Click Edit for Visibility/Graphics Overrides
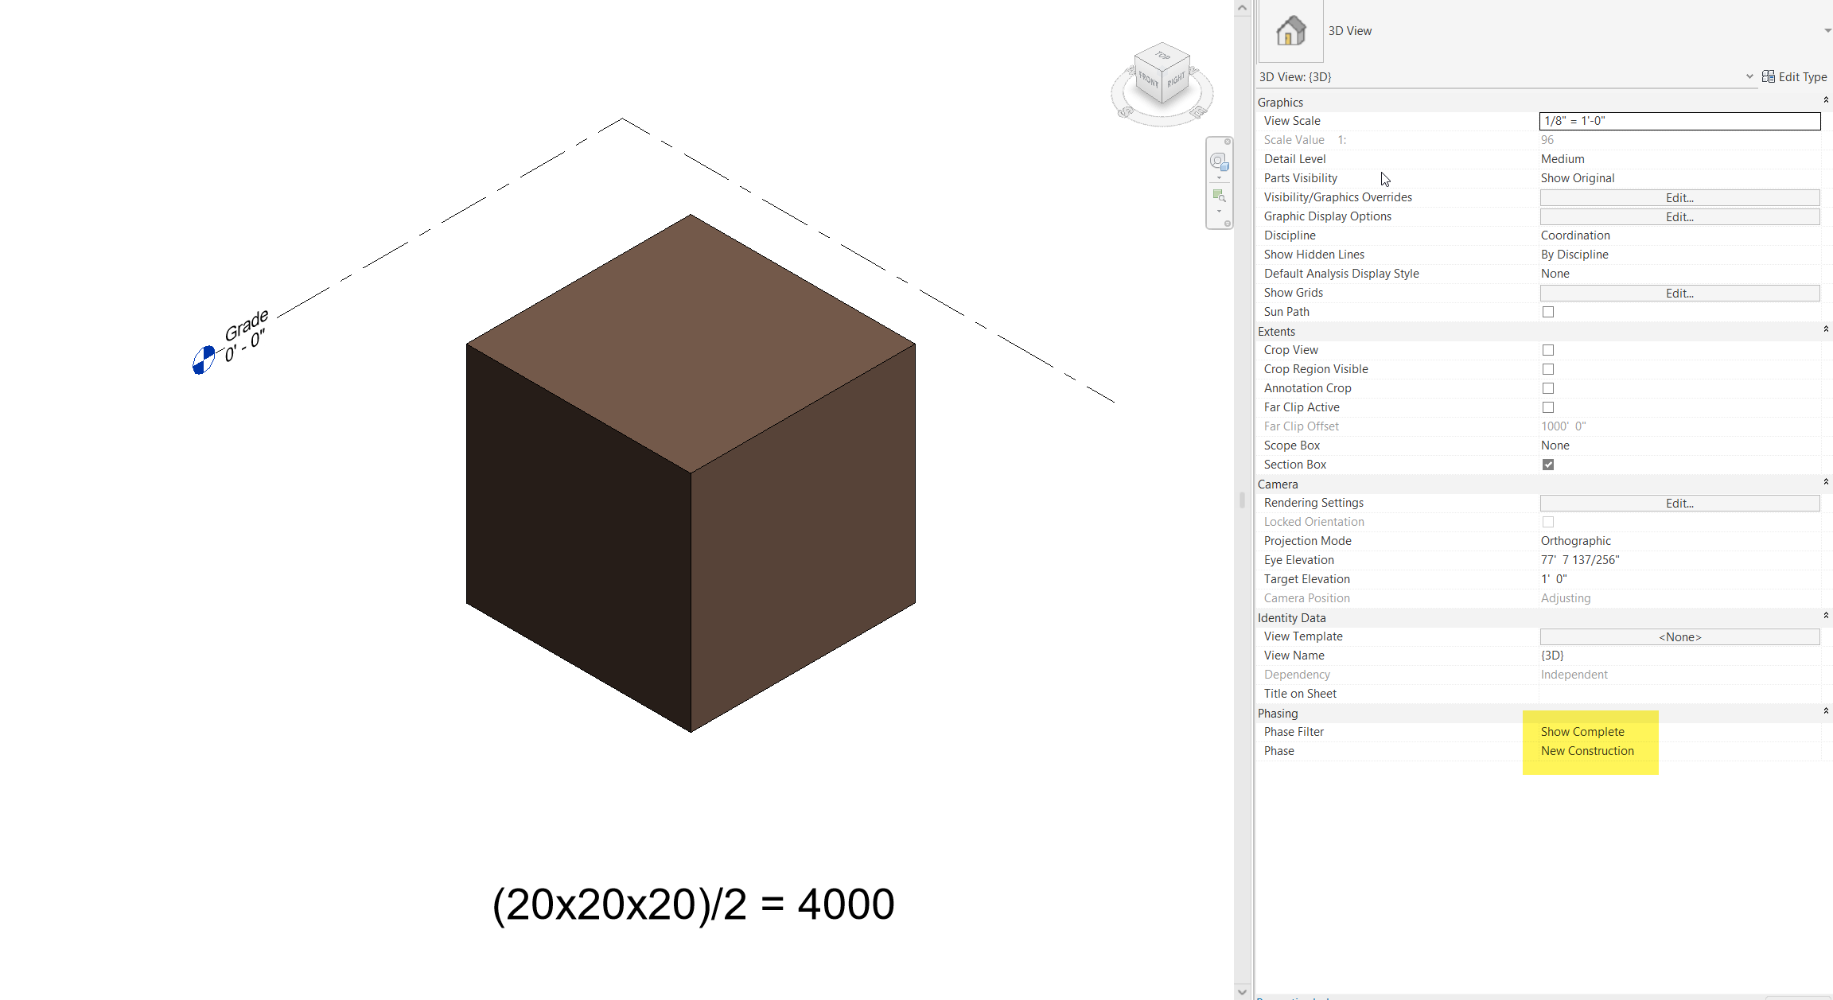Screen dimensions: 1833x1000 1679,197
